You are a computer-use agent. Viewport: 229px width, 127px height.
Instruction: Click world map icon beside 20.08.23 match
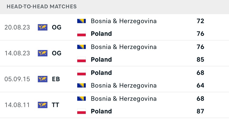42,27
